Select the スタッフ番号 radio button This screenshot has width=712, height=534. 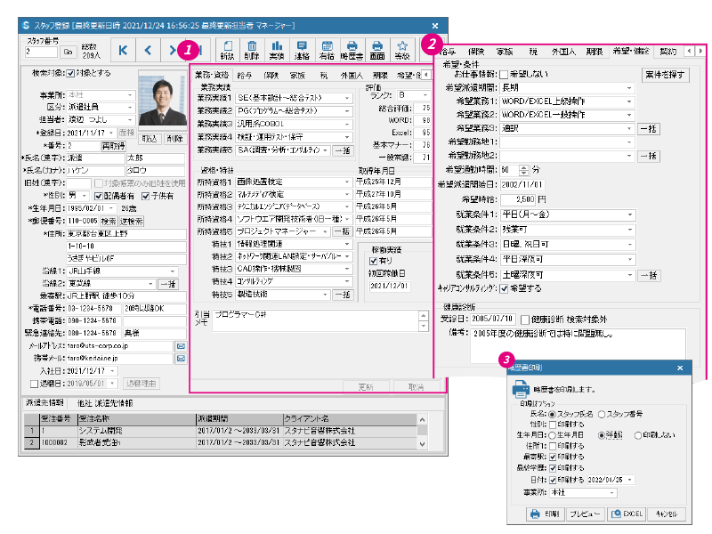click(602, 414)
